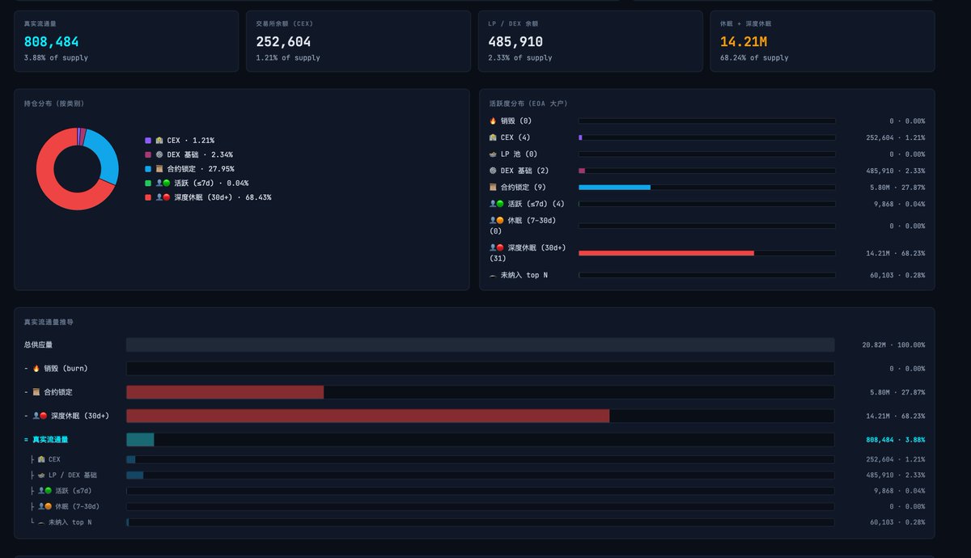Click the user icon in legend 深度休眠 (30d+) entry
This screenshot has width=971, height=558.
coord(163,197)
